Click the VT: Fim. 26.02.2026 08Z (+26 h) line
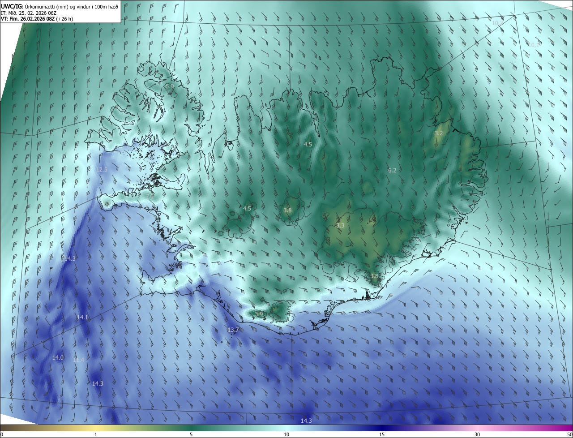Screen dimensions: 573x438 37,19
